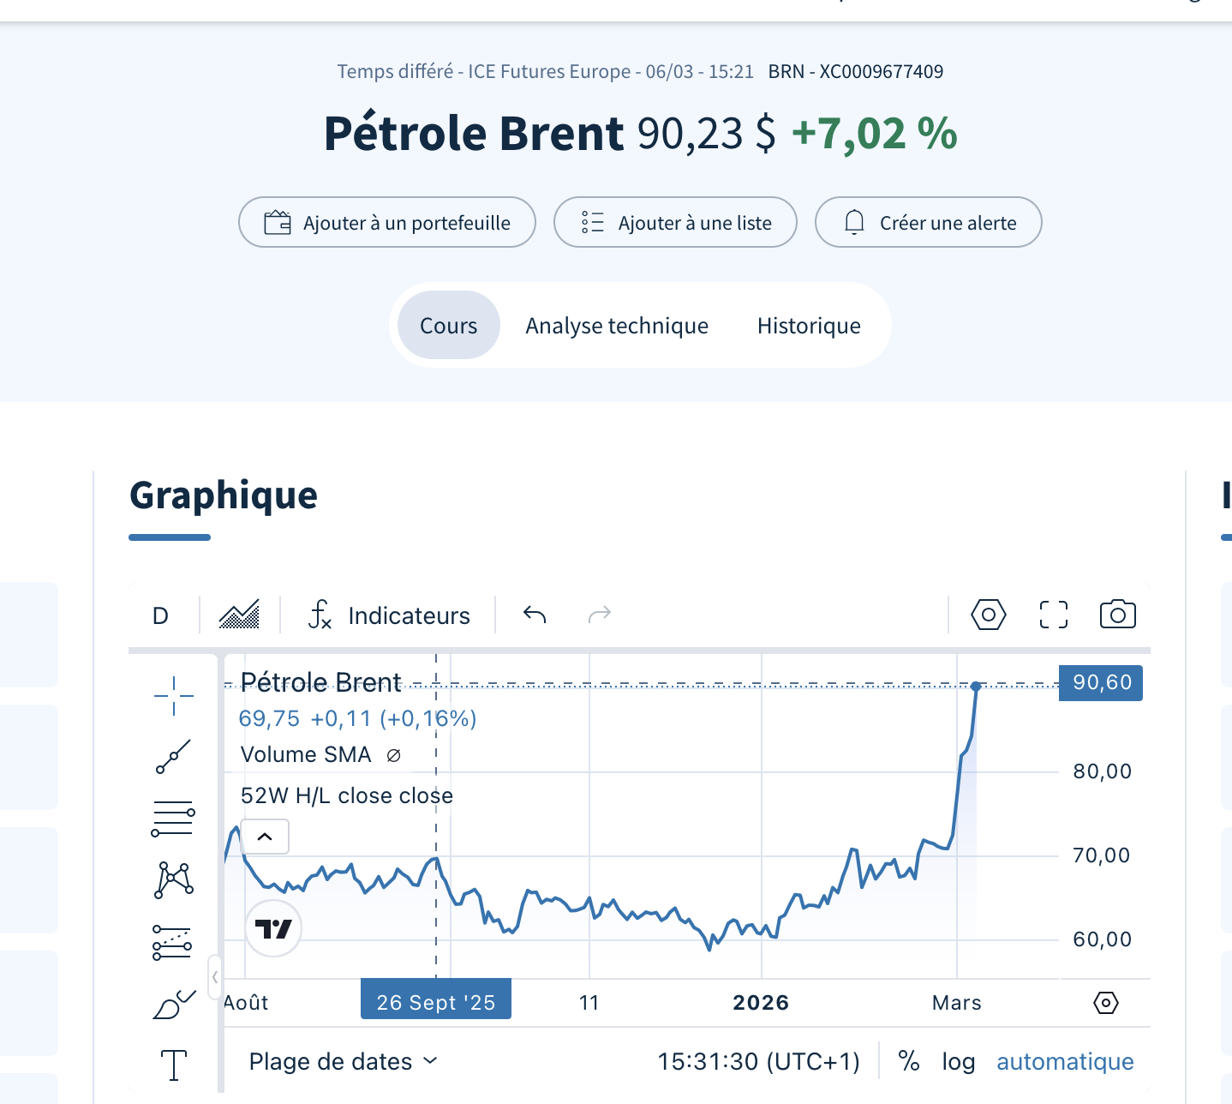1232x1104 pixels.
Task: Open the D interval selector
Action: 160,615
